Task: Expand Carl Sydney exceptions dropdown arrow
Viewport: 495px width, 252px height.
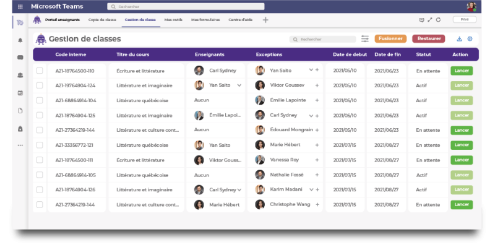Action: click(x=311, y=115)
